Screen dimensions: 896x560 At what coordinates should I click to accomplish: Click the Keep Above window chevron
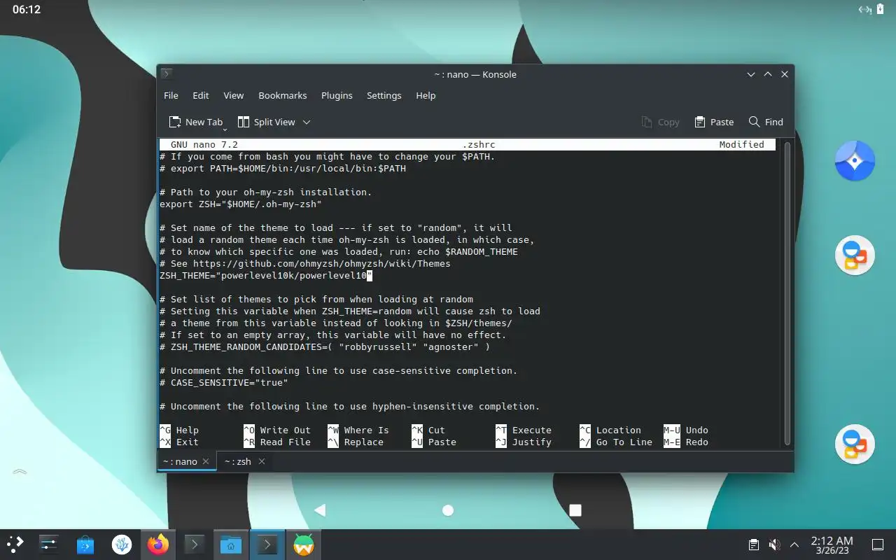pyautogui.click(x=768, y=74)
